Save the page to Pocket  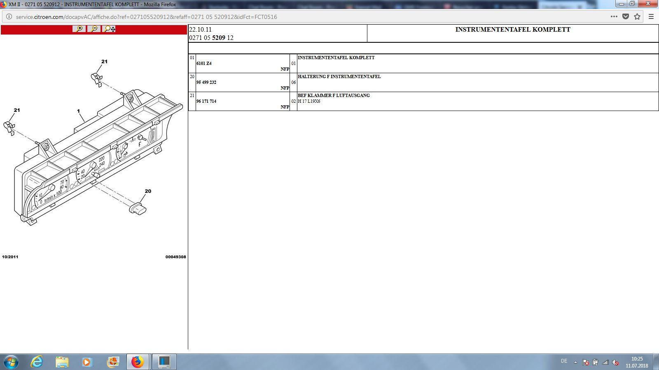626,17
